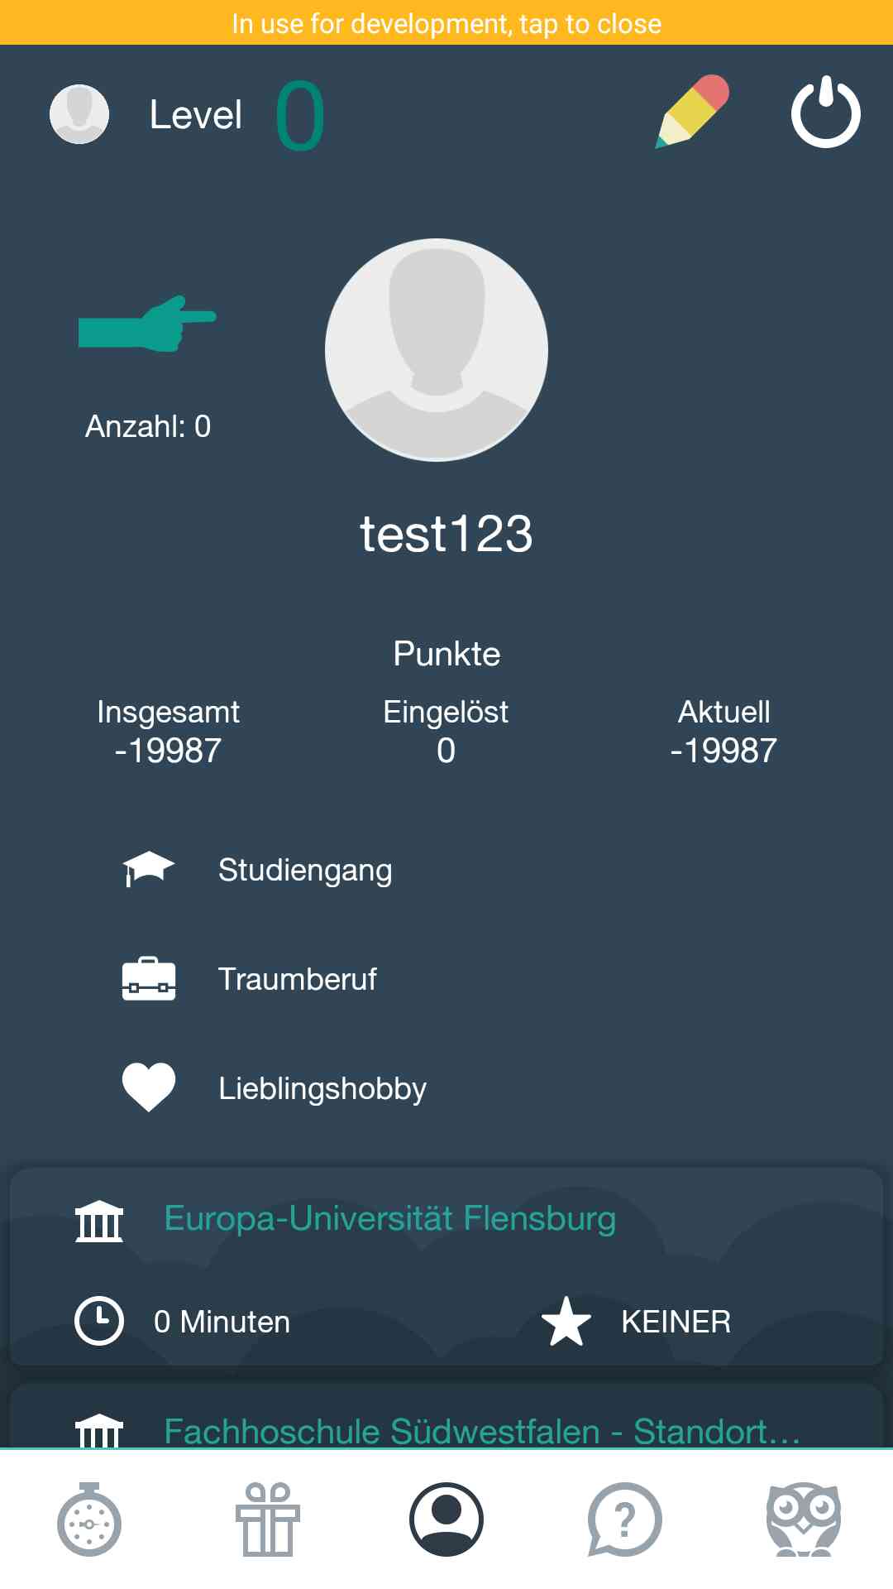The width and height of the screenshot is (893, 1589).
Task: Tap the teal pointing hand icon
Action: (x=147, y=324)
